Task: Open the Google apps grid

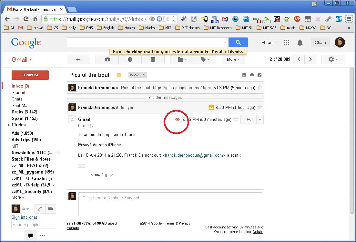Action: [x=287, y=43]
